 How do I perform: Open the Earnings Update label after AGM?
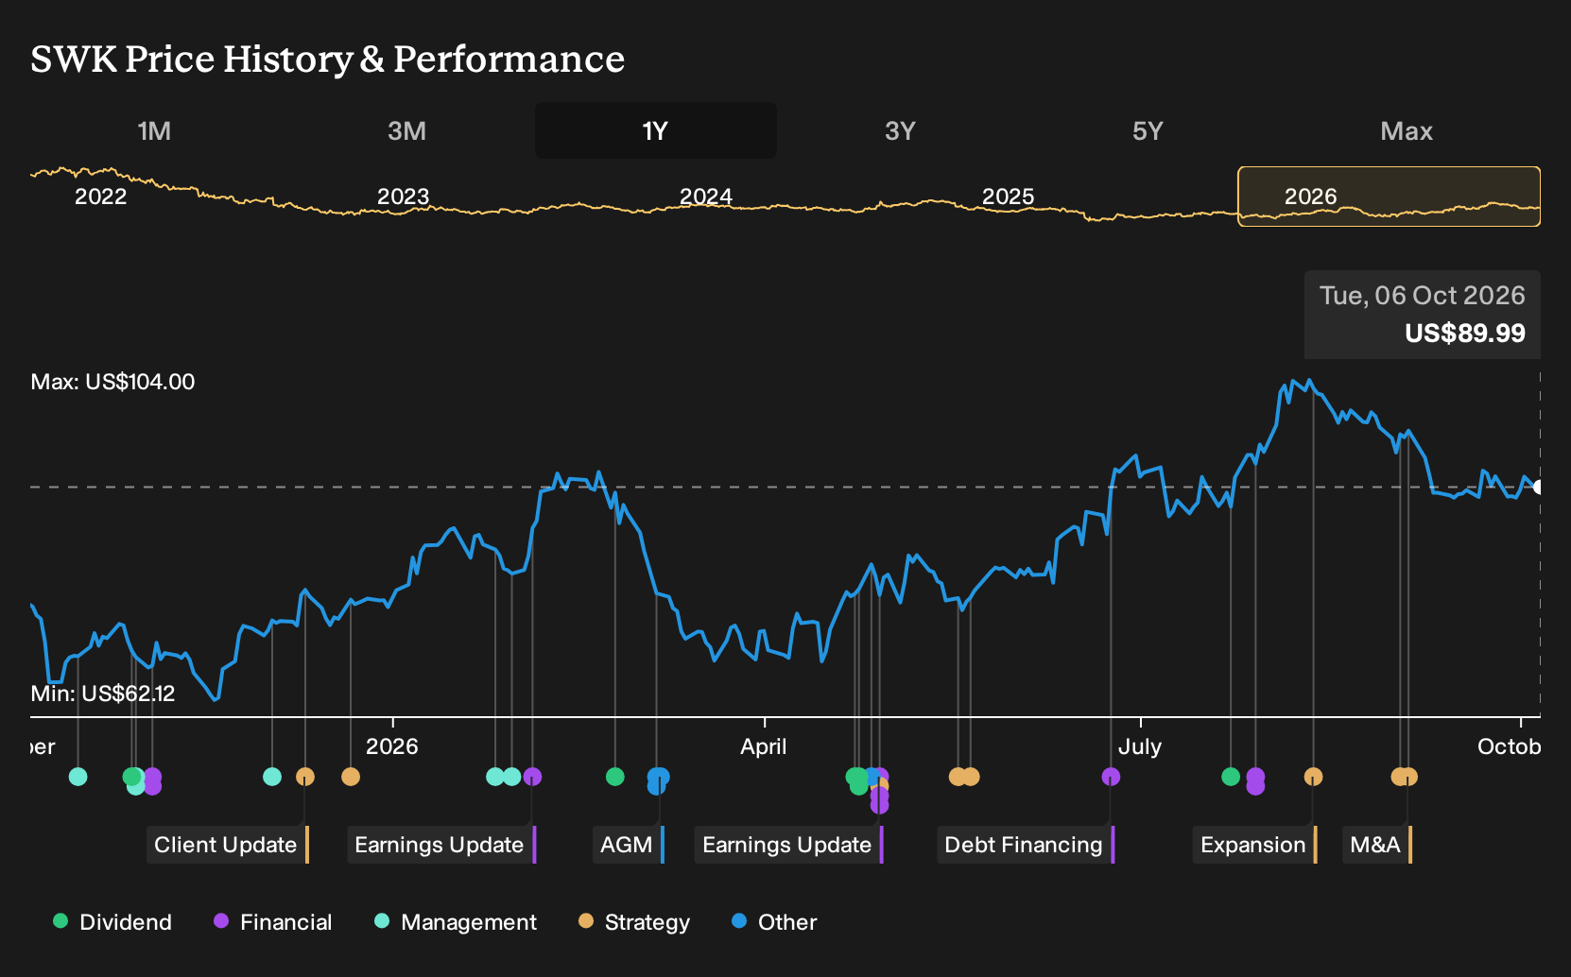[x=789, y=845]
